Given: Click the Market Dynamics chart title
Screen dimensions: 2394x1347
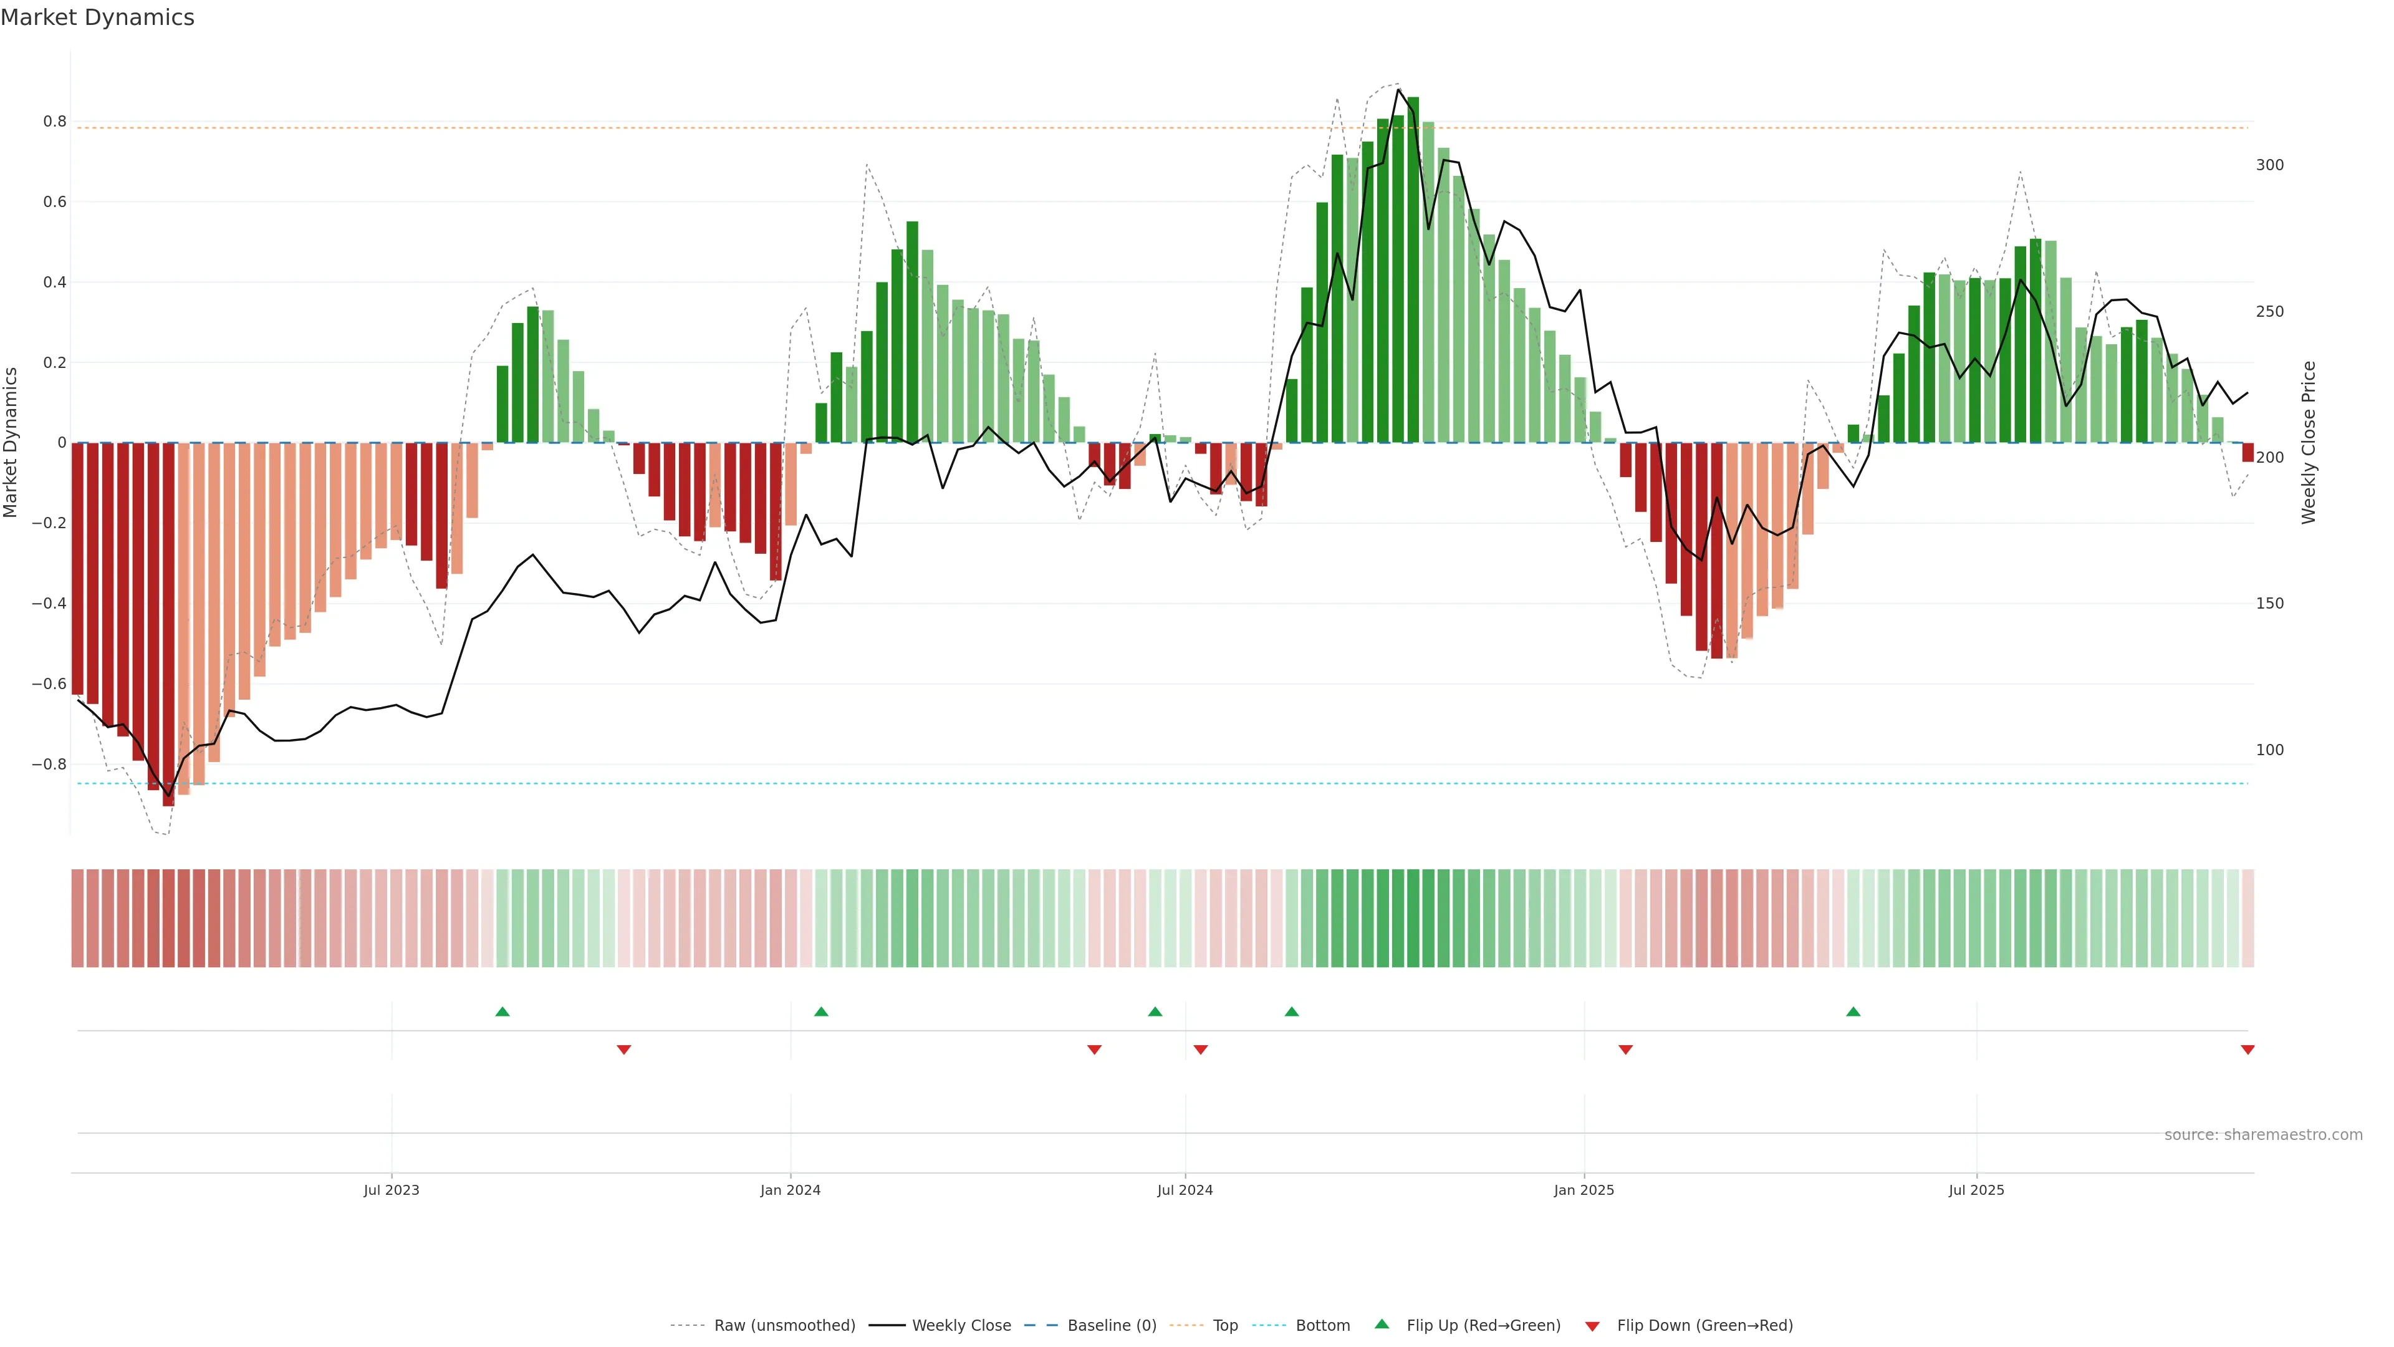Looking at the screenshot, I should click(98, 17).
